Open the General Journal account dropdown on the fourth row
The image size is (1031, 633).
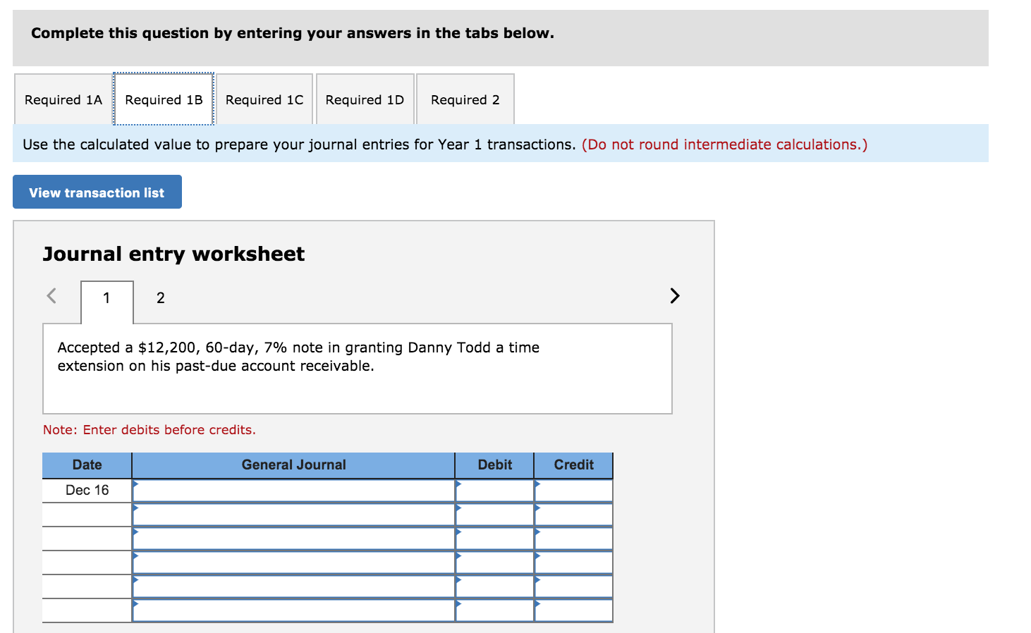click(293, 563)
